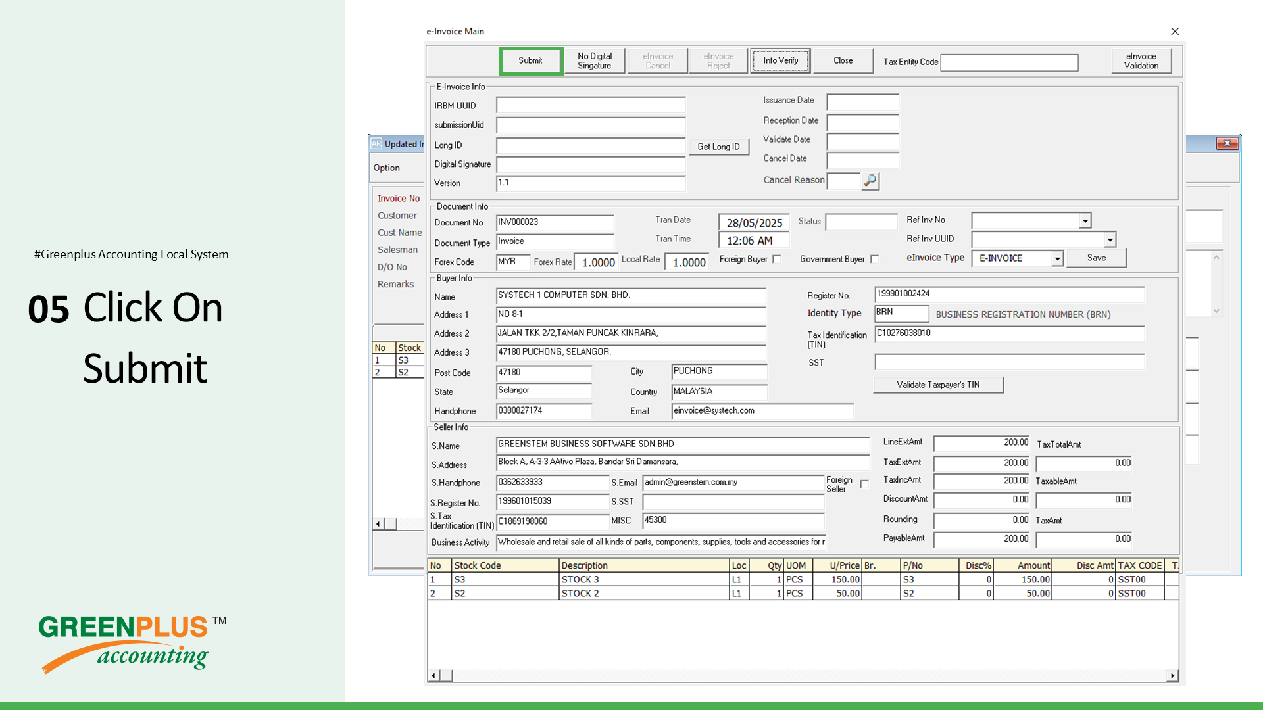Click the Forex Code field MYR

513,262
